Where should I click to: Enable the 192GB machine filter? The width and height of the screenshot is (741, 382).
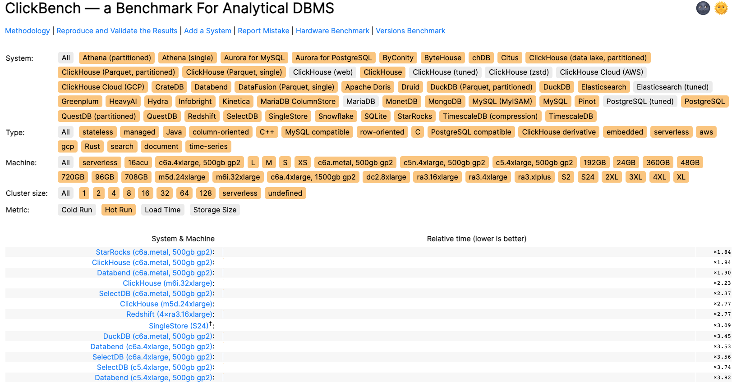point(595,162)
